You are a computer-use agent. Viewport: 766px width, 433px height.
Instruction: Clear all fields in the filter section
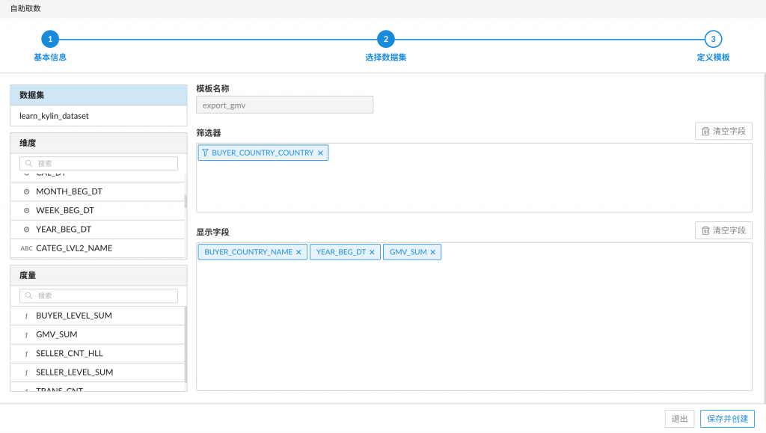point(723,131)
